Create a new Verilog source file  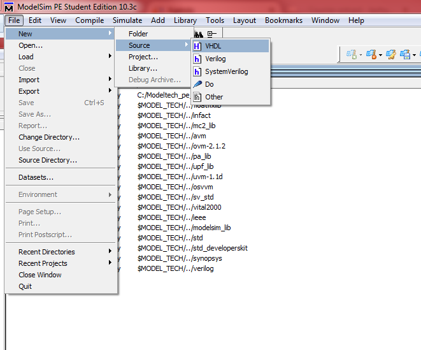pyautogui.click(x=231, y=59)
